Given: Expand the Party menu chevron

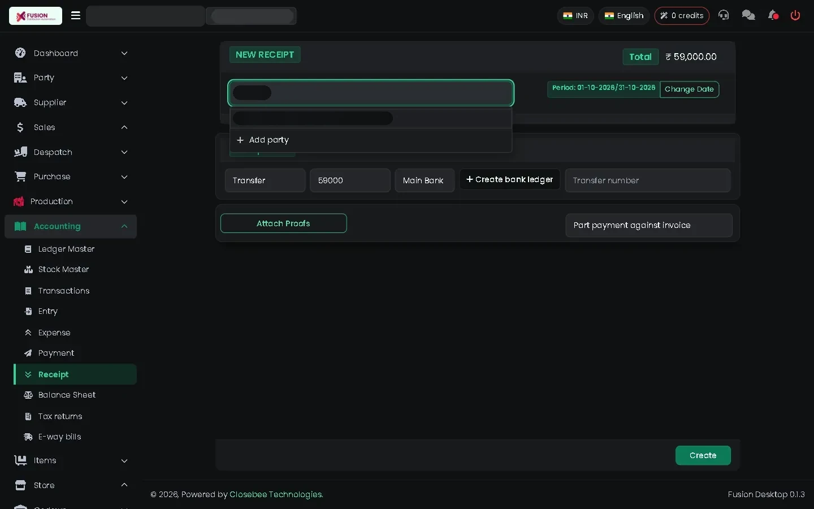Looking at the screenshot, I should click(x=124, y=77).
